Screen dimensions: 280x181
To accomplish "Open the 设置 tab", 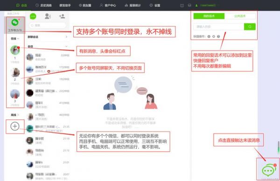I will coord(155,5).
